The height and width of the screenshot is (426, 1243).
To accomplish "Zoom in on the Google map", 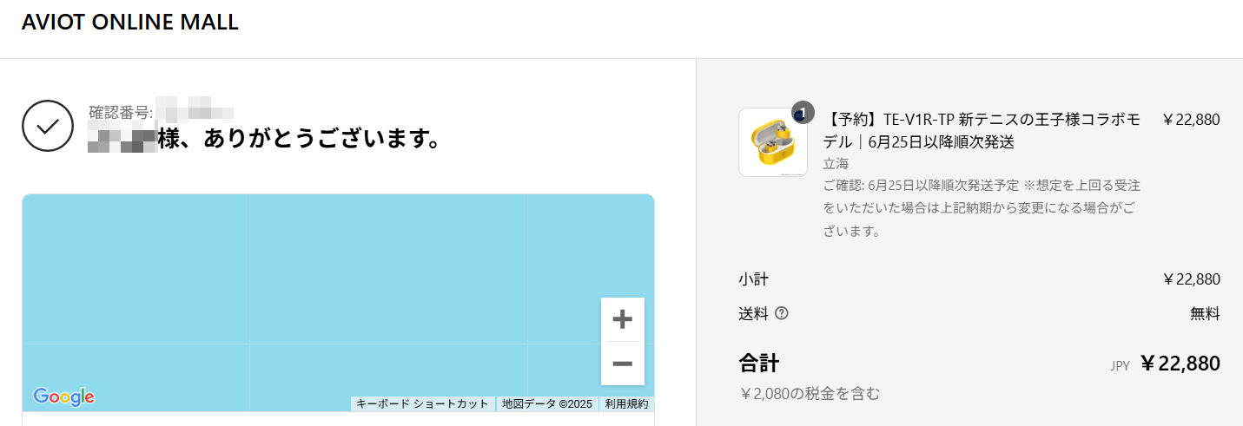I will tap(622, 319).
